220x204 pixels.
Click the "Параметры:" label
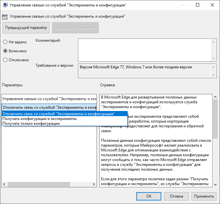click(13, 85)
